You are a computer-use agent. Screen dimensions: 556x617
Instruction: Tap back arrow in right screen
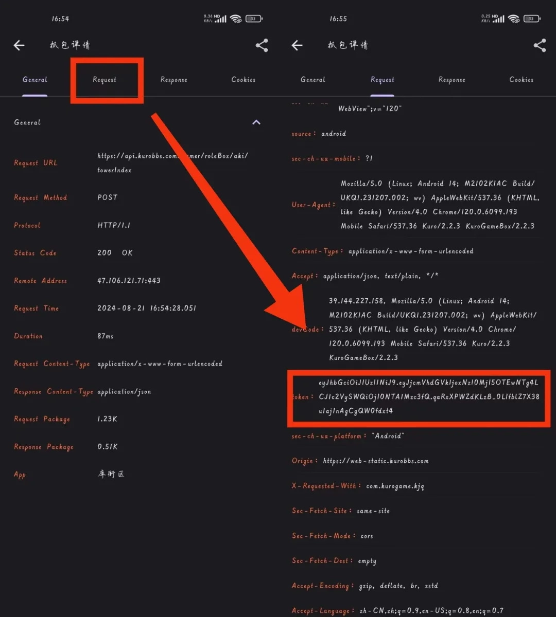click(x=297, y=46)
